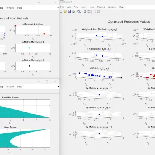Click 'NSGA-II: z1(x1,x2)' subplot title
The image size is (155, 155).
[x=99, y=69]
